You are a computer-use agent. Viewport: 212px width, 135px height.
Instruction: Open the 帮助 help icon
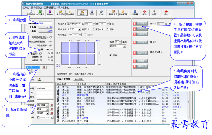144,13
